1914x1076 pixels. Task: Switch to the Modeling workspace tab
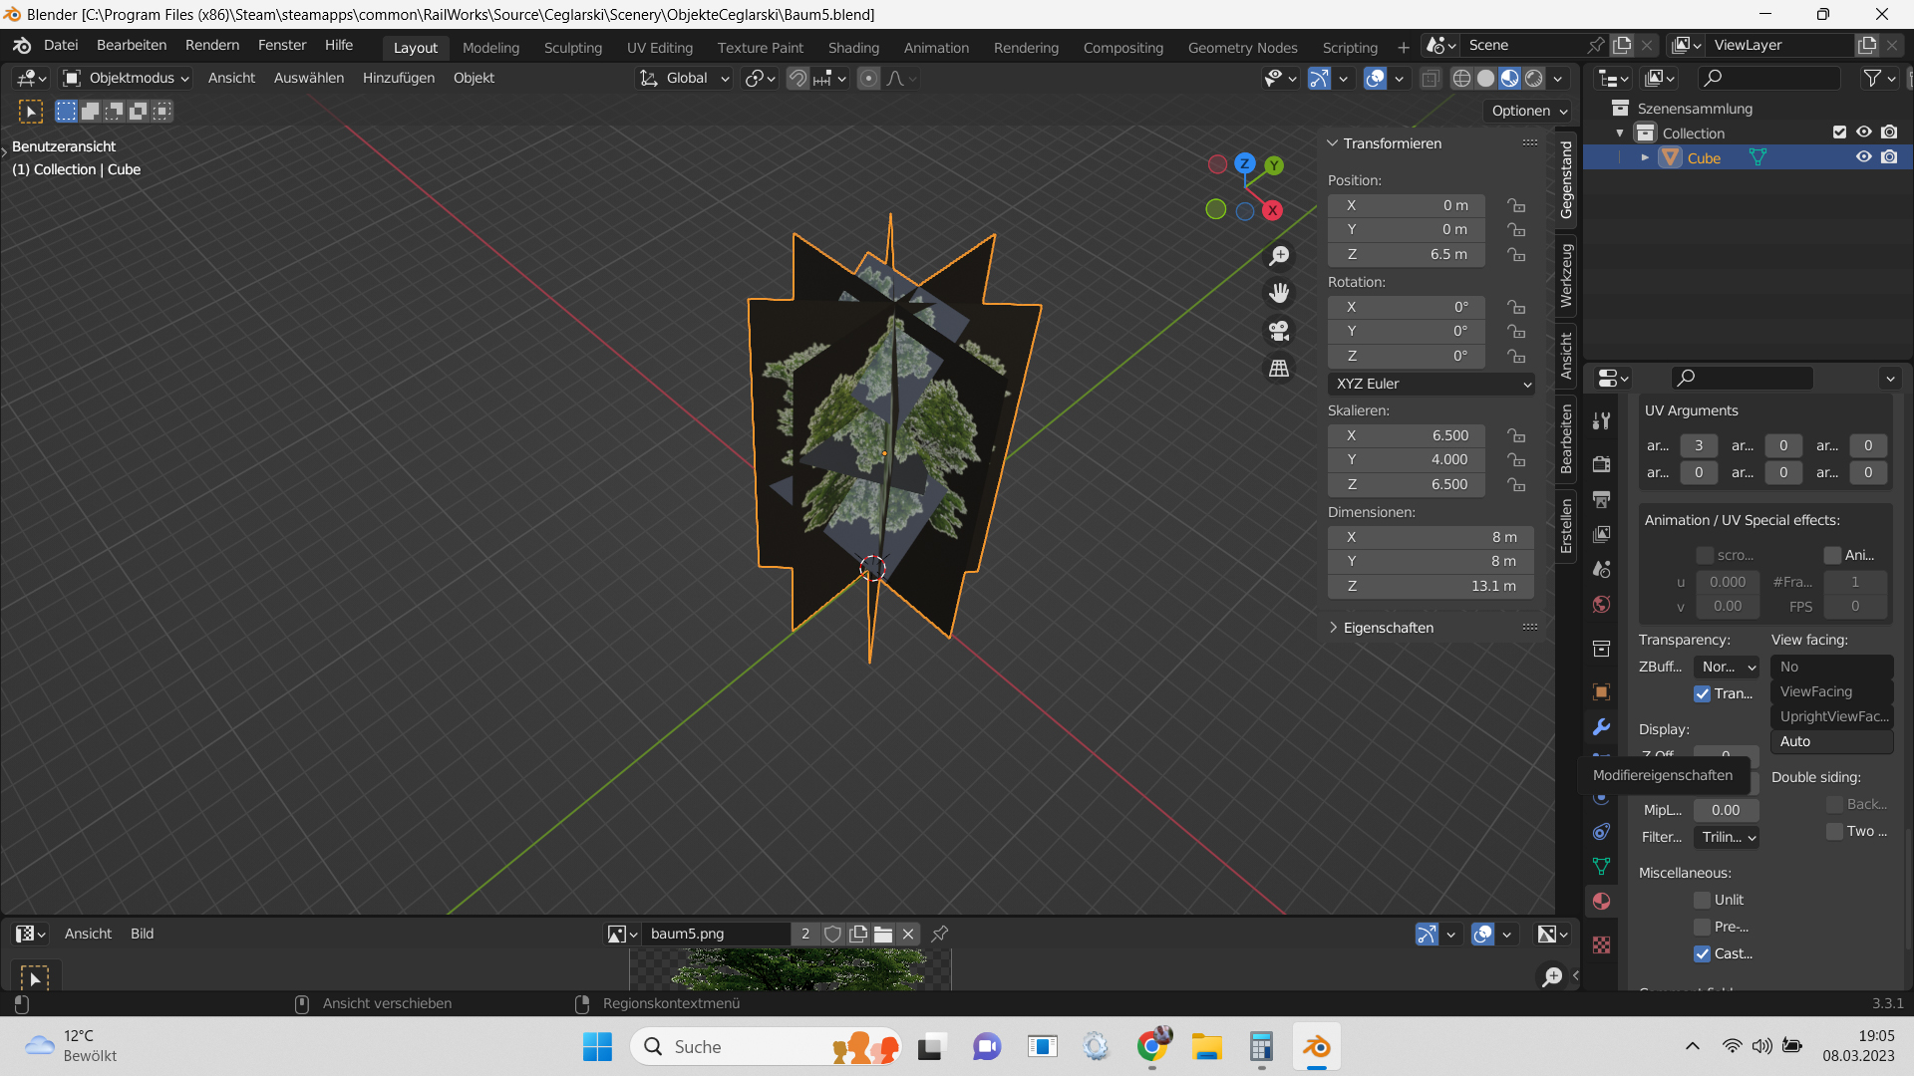(x=490, y=48)
